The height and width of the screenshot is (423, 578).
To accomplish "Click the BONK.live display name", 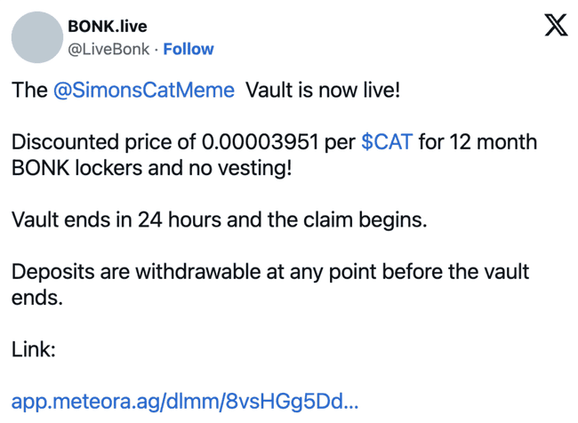I will pyautogui.click(x=107, y=27).
